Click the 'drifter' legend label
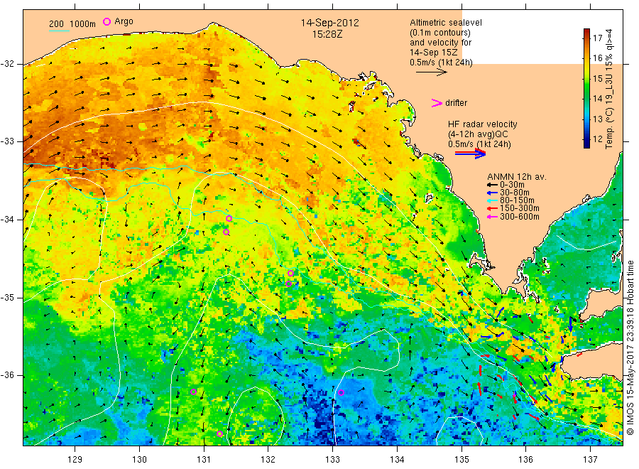The height and width of the screenshot is (469, 639). tap(456, 103)
